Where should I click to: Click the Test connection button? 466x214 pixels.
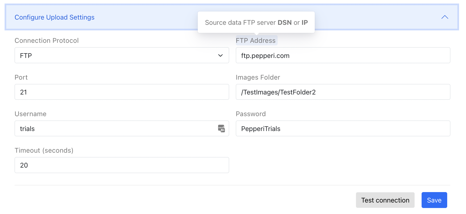(385, 200)
